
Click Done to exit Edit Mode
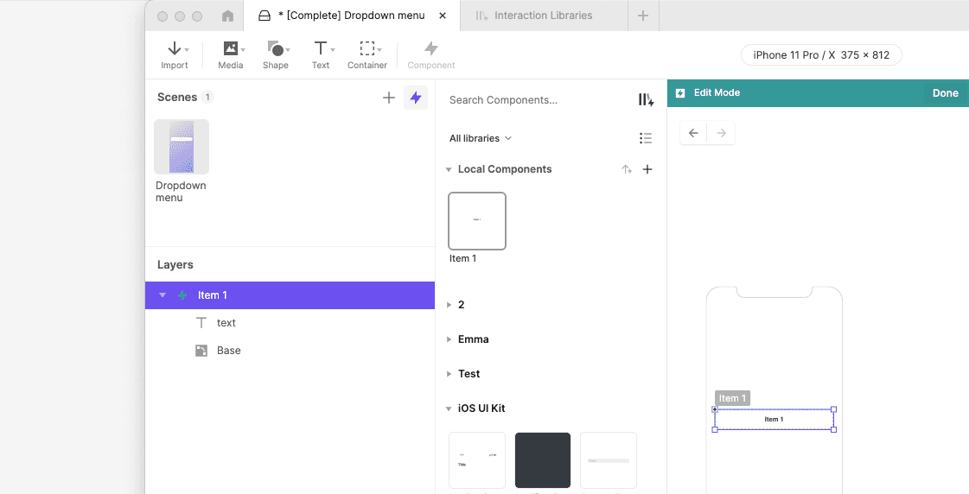tap(945, 93)
